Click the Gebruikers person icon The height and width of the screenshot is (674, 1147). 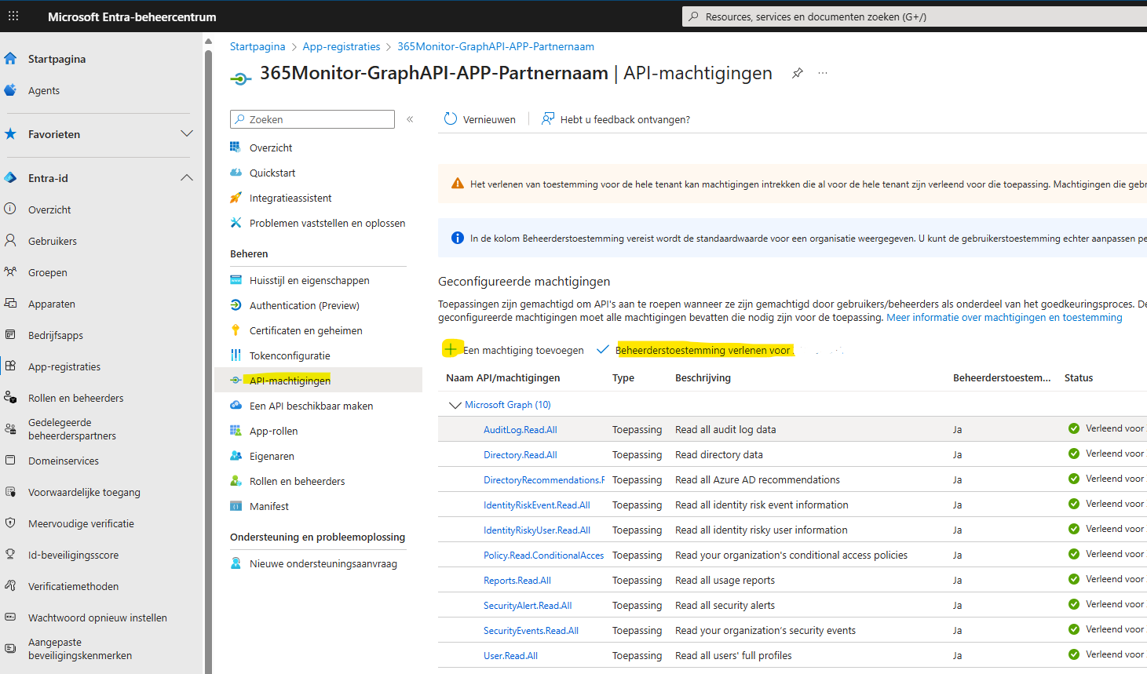(10, 240)
